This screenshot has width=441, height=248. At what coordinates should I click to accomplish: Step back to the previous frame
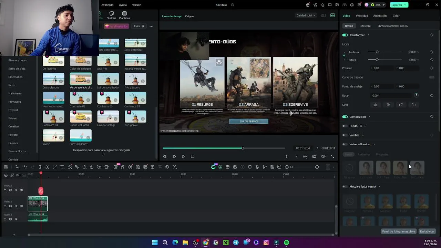[x=165, y=156]
